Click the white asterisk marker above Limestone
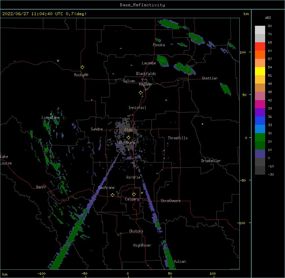The height and width of the screenshot is (278, 285). pos(51,114)
